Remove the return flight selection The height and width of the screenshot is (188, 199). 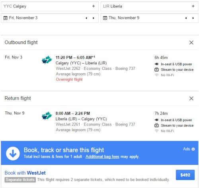(x=191, y=99)
